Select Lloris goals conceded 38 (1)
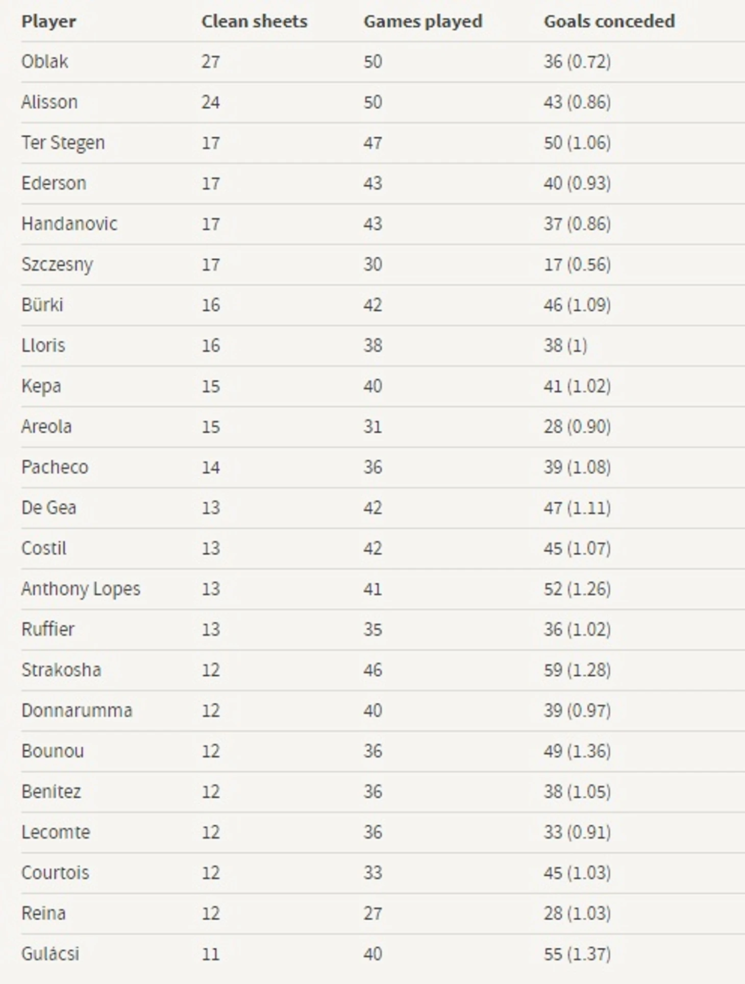 565,346
